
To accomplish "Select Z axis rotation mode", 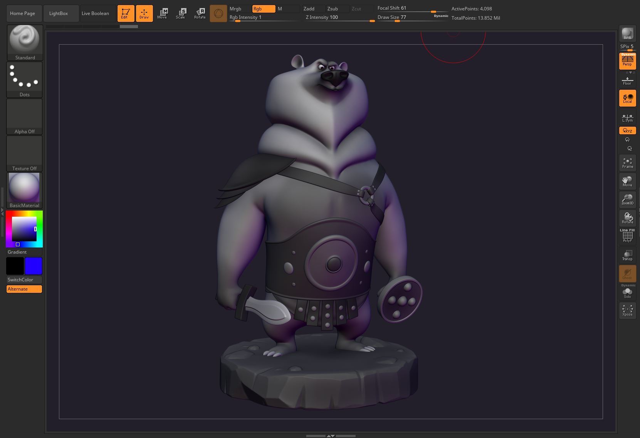I will (630, 149).
